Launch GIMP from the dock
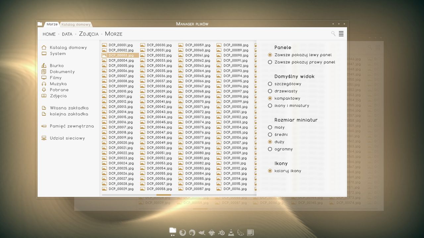The height and width of the screenshot is (238, 424). click(x=201, y=233)
